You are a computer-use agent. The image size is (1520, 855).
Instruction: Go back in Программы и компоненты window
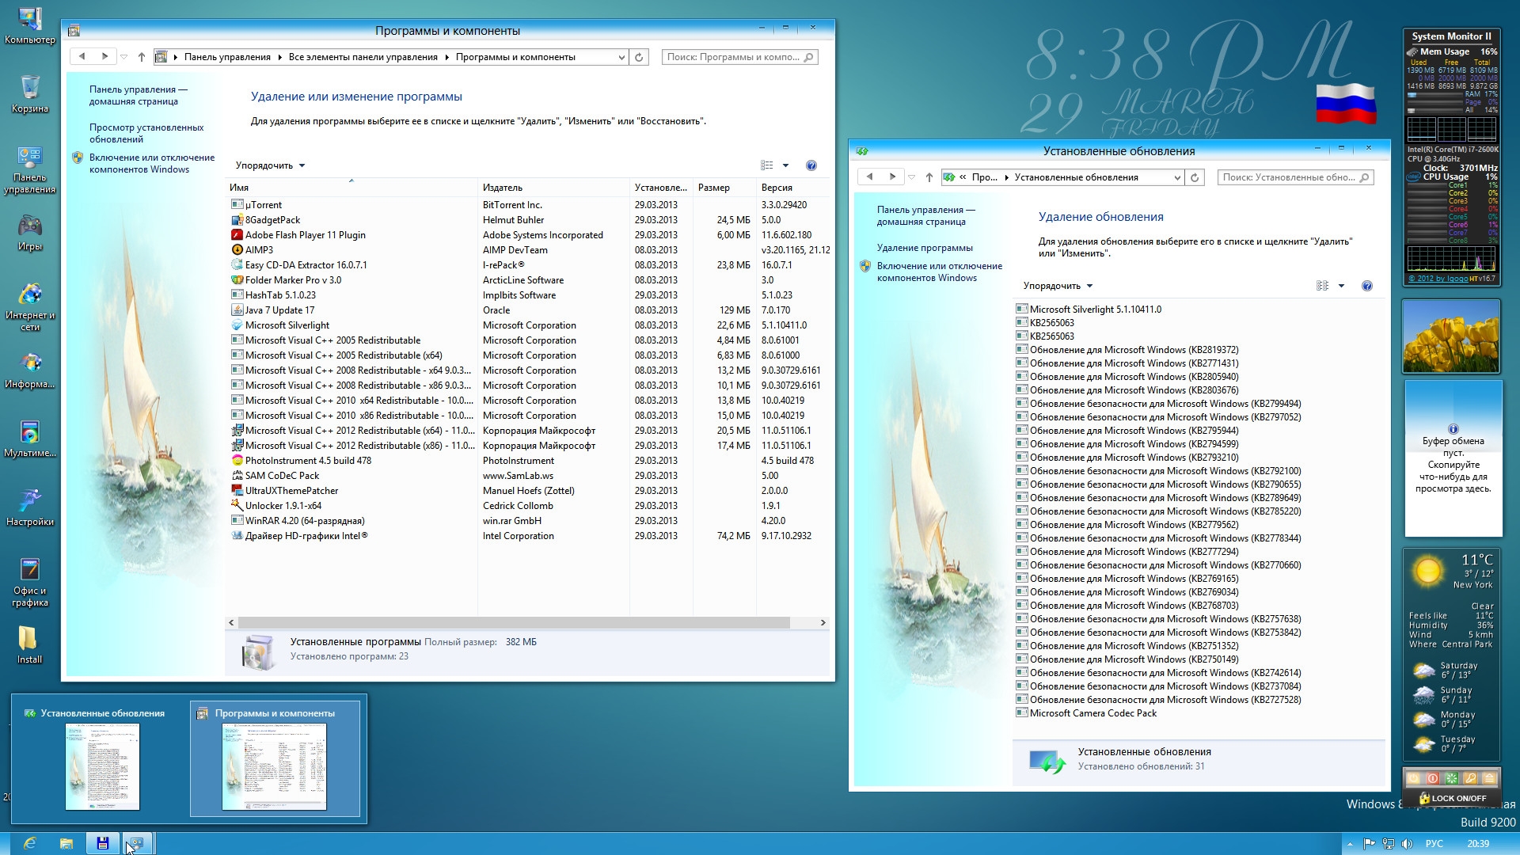tap(82, 56)
